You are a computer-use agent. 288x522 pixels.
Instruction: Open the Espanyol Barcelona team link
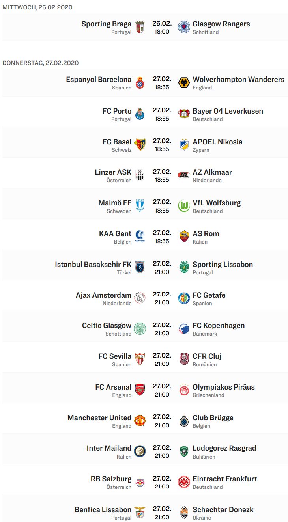click(x=99, y=80)
